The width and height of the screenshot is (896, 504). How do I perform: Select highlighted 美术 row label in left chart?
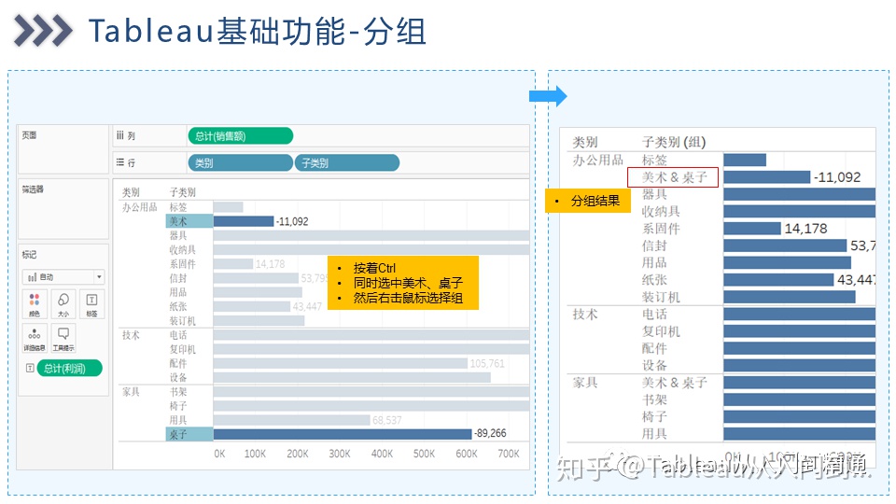(189, 221)
